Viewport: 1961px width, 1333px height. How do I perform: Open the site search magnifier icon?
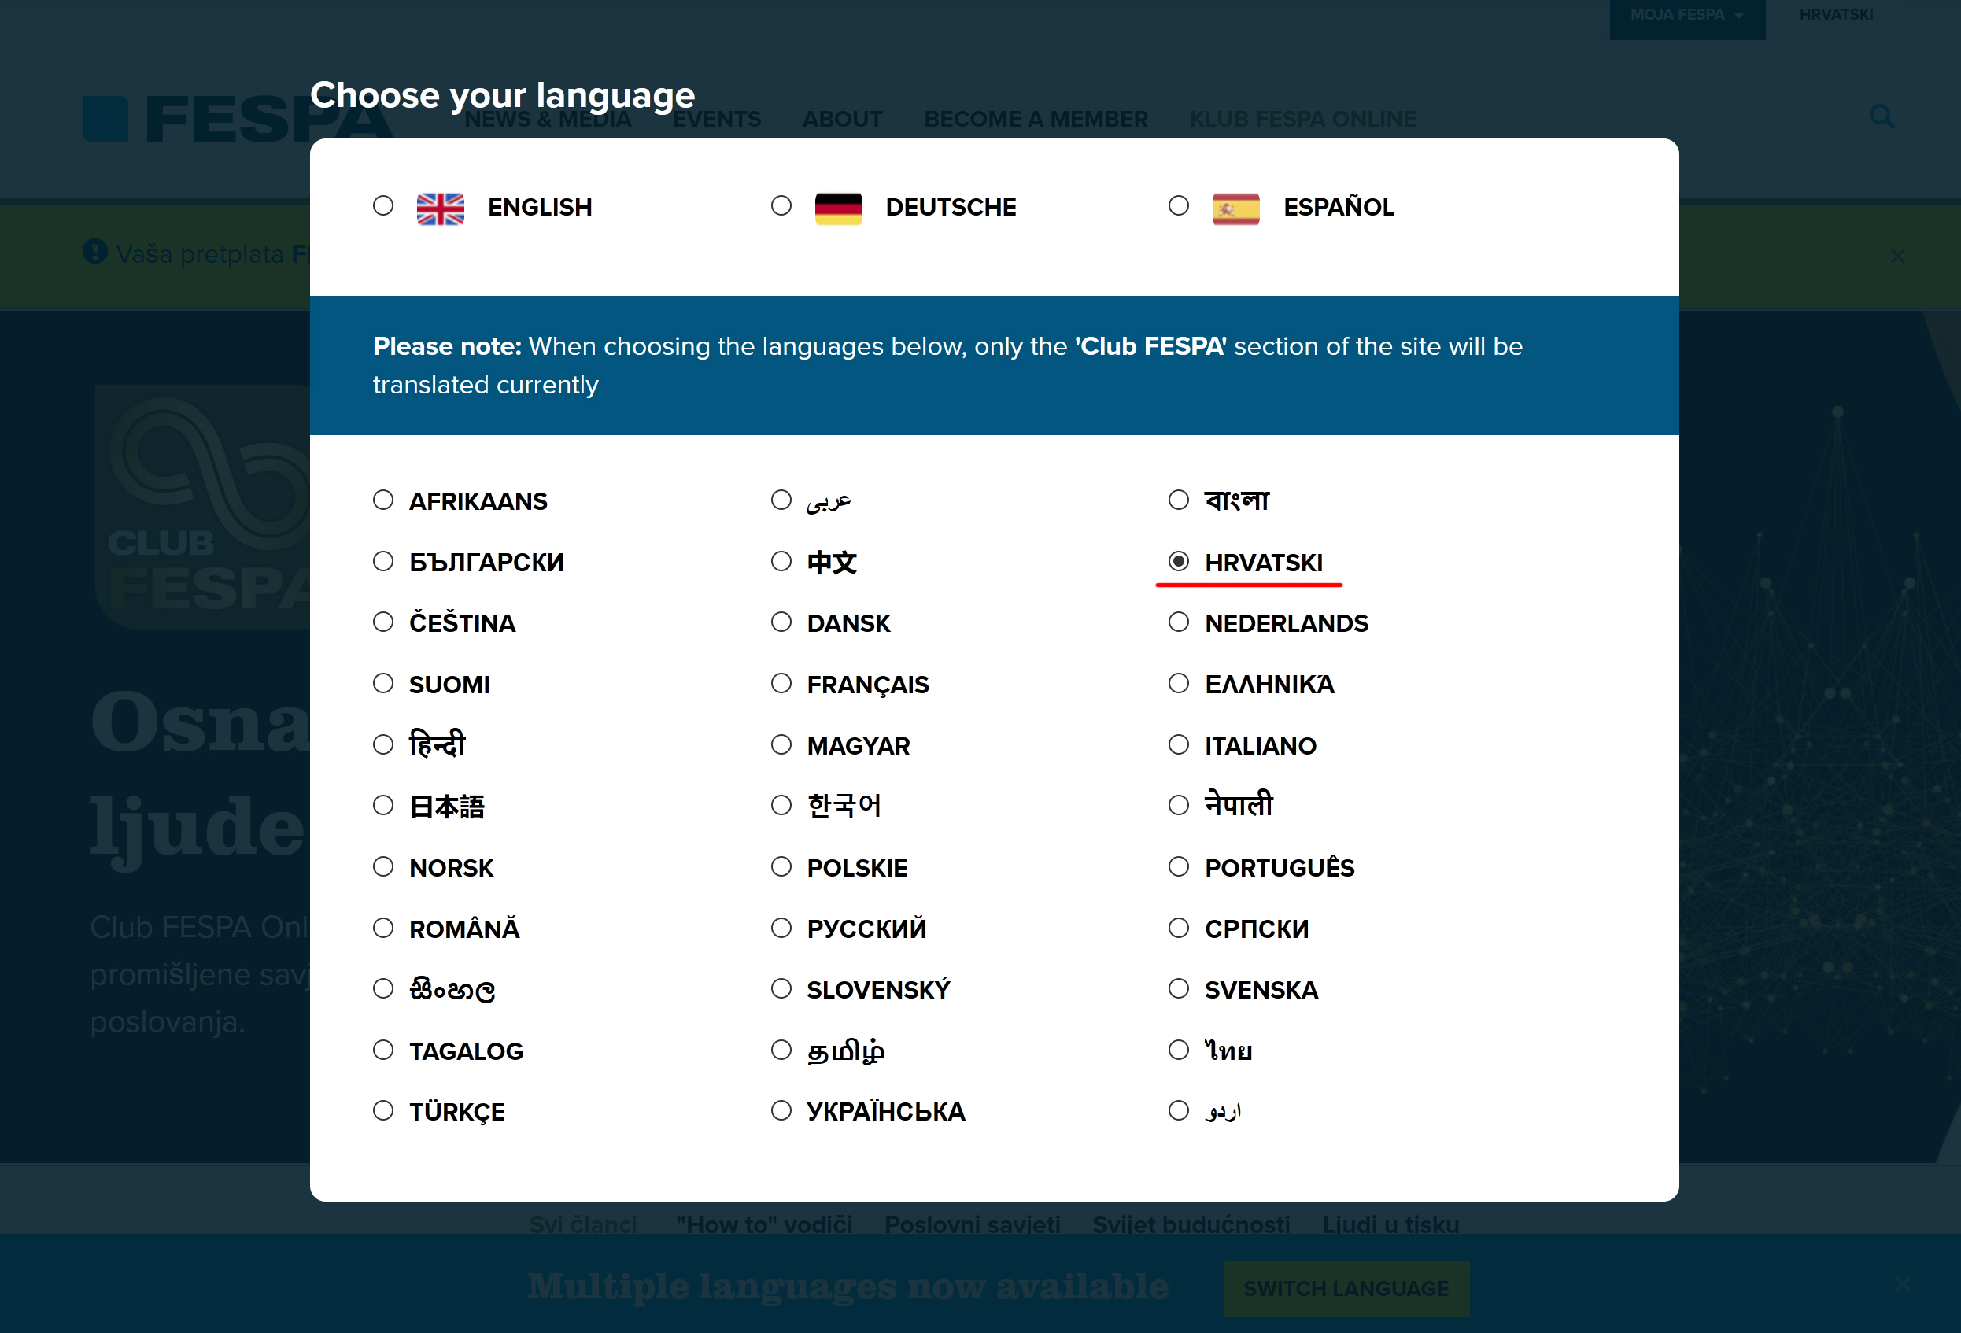coord(1882,116)
